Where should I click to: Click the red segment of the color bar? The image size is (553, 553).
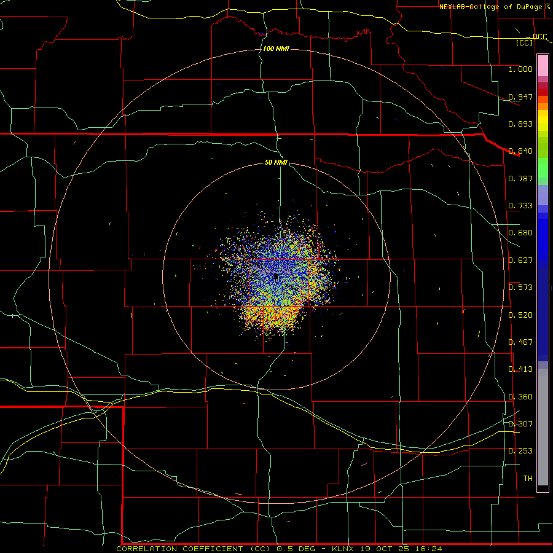tap(543, 92)
